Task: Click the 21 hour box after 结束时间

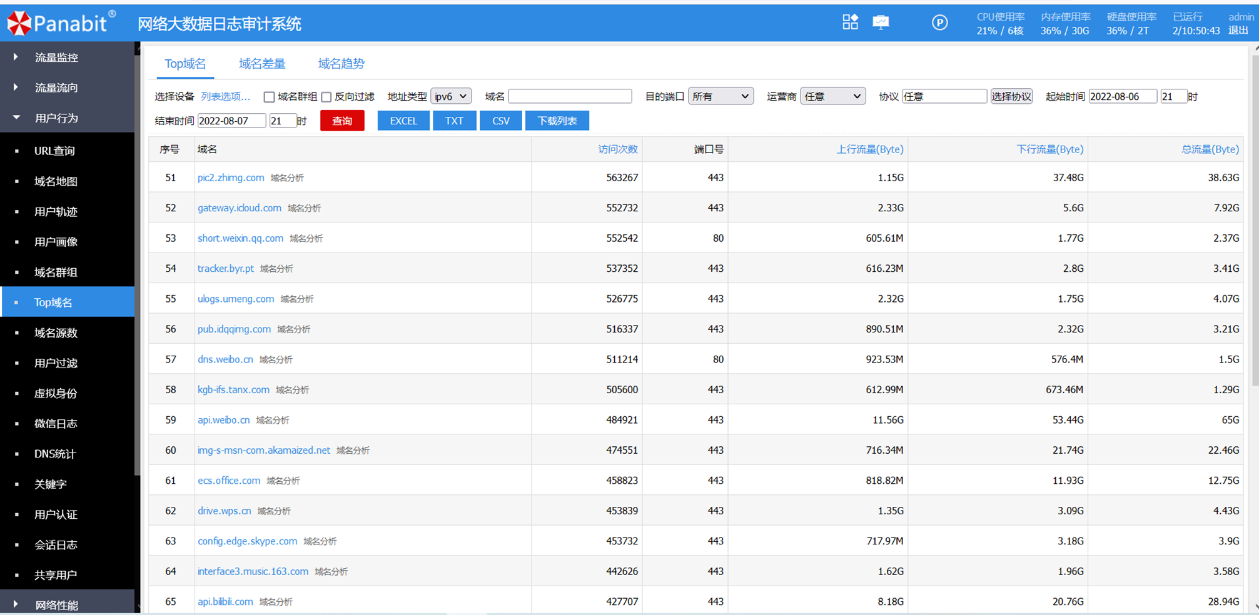Action: pos(283,121)
